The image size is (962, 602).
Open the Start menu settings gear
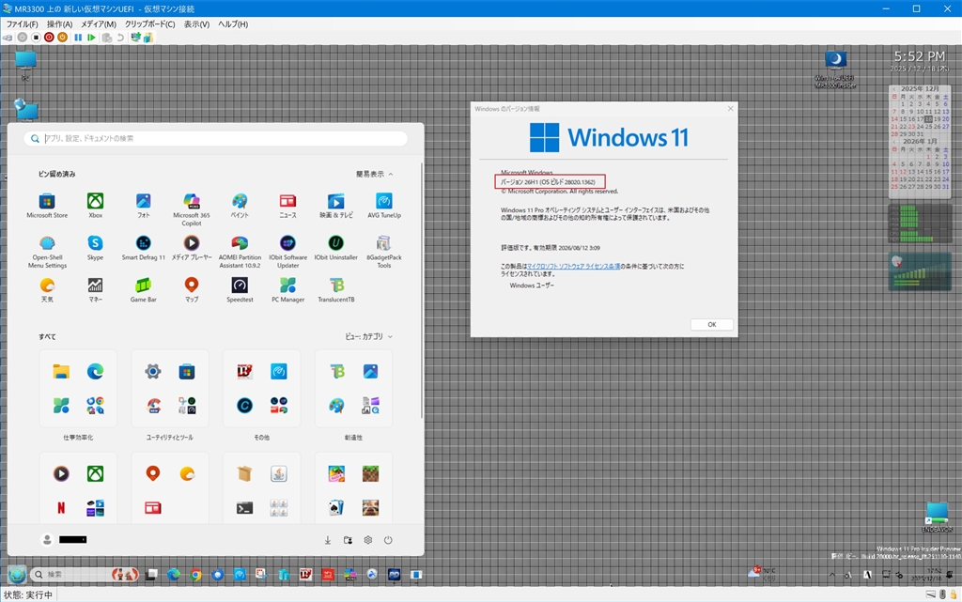[x=368, y=540]
